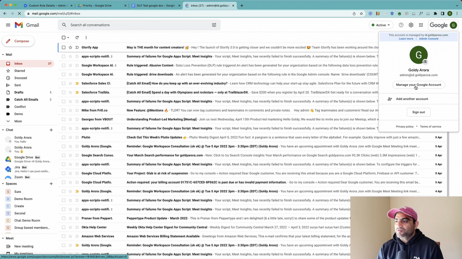Tick checkbox for Mike from Frill.co email
The height and width of the screenshot is (259, 462).
pos(64,110)
